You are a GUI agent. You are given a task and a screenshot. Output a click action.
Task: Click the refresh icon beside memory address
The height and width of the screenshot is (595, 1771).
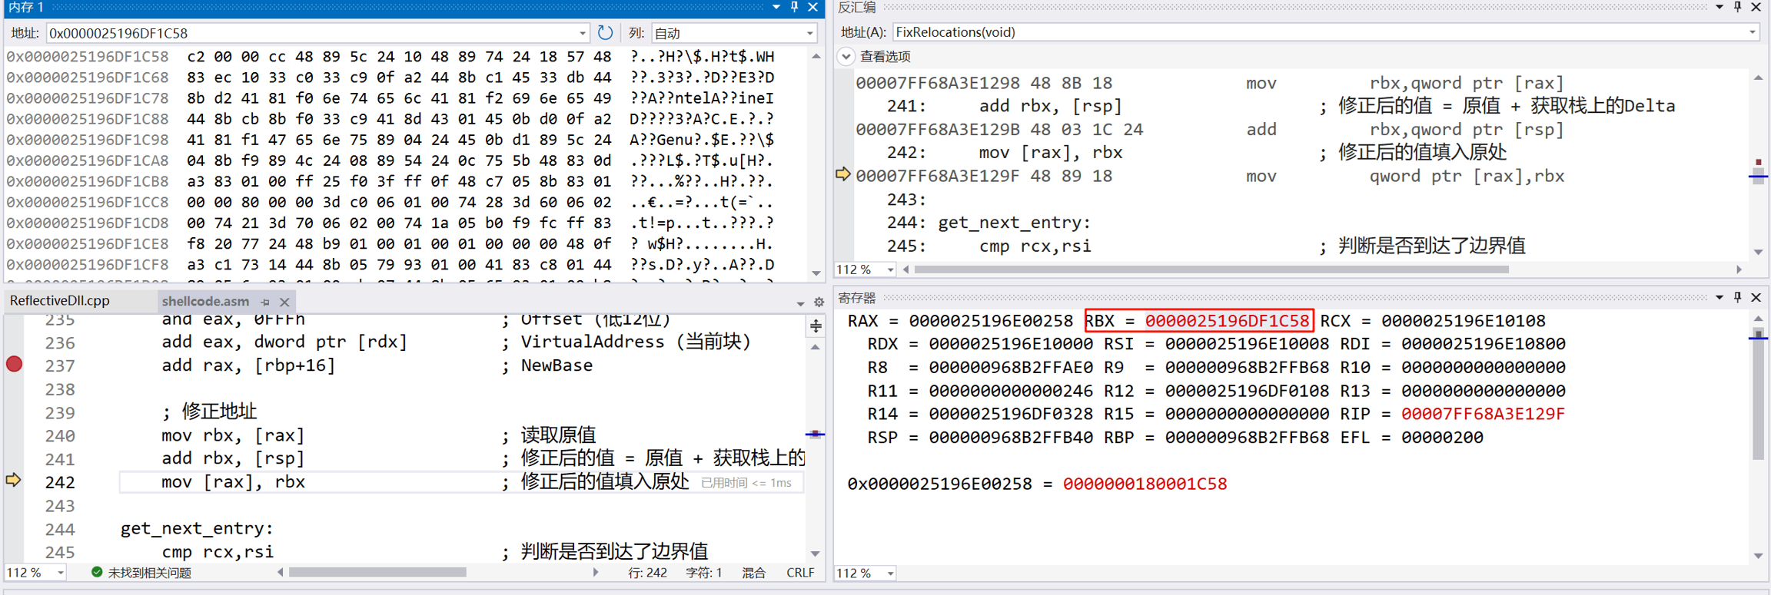[605, 33]
